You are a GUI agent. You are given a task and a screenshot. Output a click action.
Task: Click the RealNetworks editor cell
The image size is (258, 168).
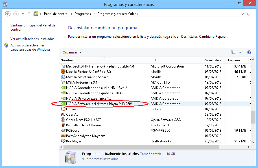click(x=161, y=141)
